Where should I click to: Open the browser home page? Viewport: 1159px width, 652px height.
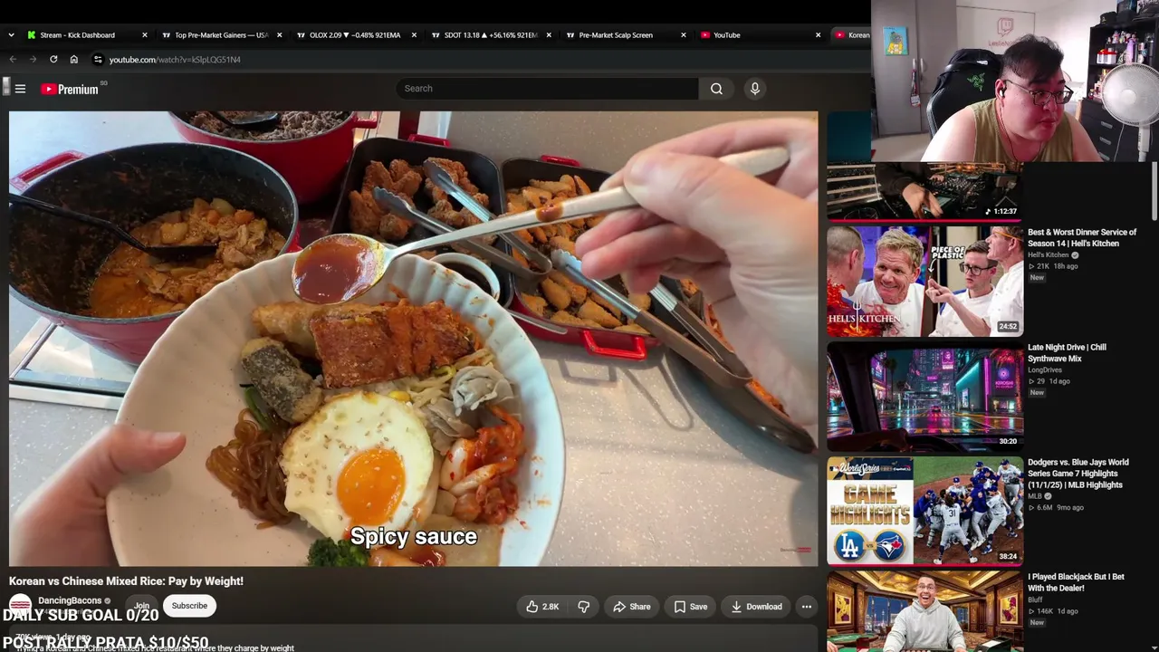[x=73, y=60]
